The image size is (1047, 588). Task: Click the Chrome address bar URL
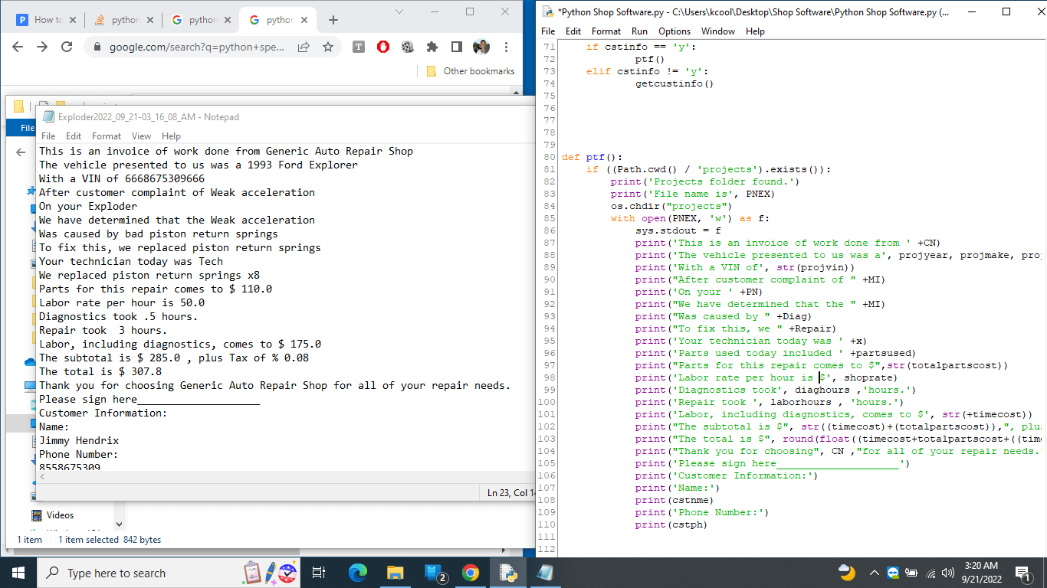(197, 47)
